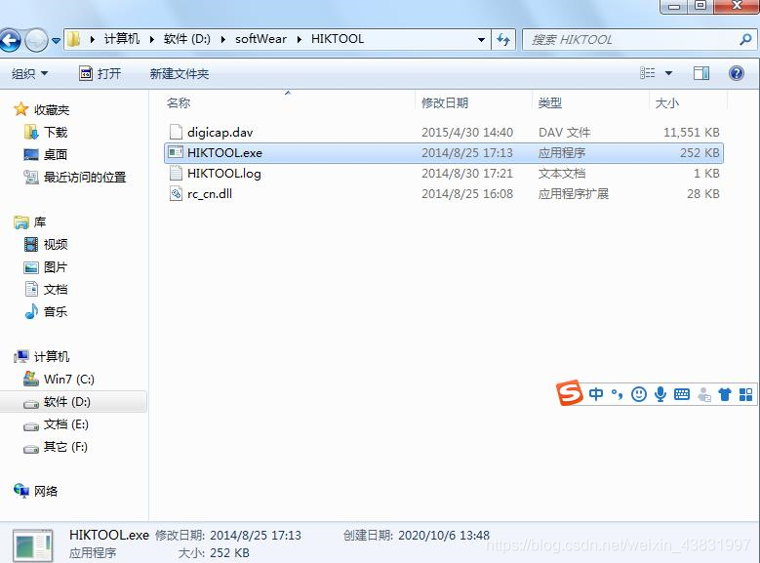Select softWear in the address breadcrumb
760x563 pixels.
coord(260,39)
